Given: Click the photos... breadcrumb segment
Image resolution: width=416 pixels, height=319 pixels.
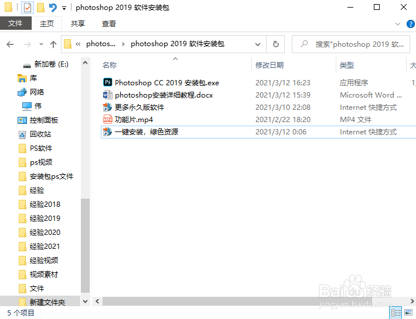Looking at the screenshot, I should tap(101, 44).
